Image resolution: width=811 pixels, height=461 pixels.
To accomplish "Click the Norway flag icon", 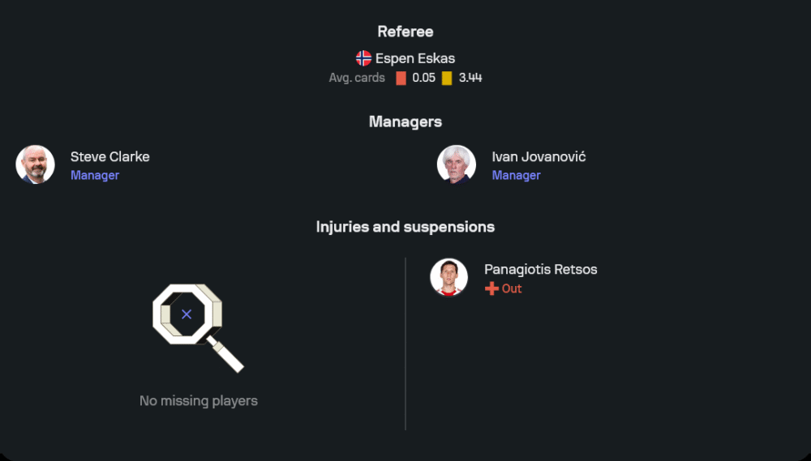I will tap(363, 58).
